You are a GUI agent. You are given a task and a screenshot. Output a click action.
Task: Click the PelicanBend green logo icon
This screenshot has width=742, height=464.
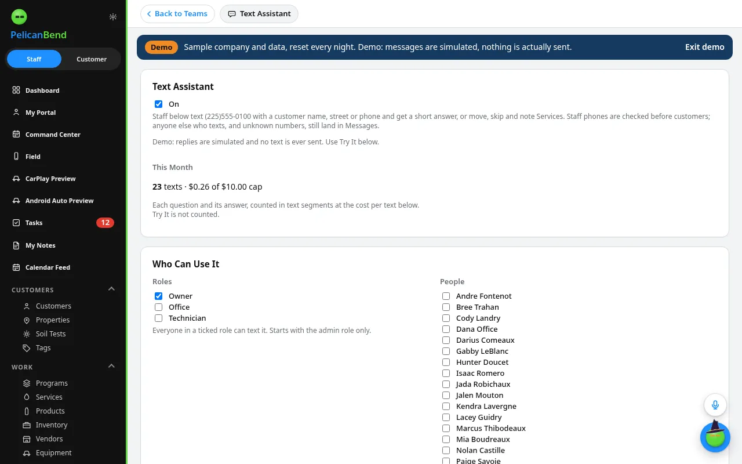(x=19, y=17)
